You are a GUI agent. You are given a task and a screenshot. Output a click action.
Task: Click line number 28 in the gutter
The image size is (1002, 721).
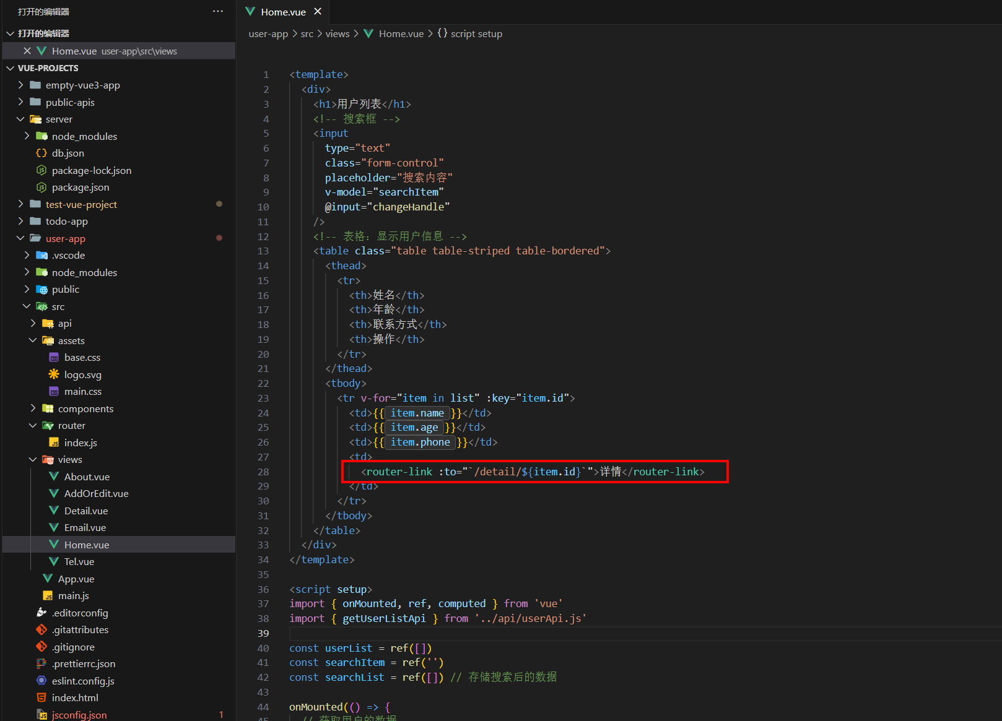[x=263, y=472]
